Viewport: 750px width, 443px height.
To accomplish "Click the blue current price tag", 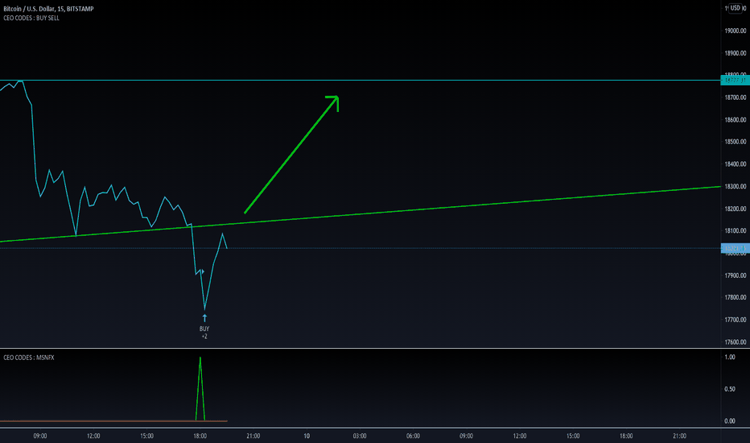I will (x=735, y=248).
